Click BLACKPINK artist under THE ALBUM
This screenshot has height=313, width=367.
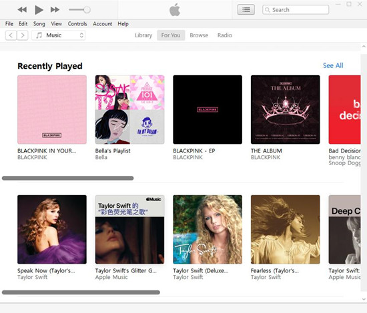[266, 157]
